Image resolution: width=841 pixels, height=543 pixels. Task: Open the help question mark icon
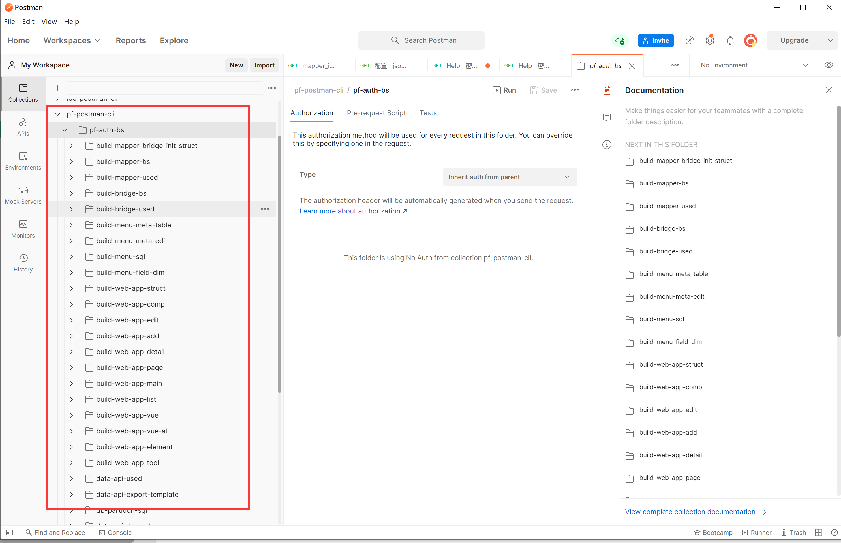[x=834, y=533]
